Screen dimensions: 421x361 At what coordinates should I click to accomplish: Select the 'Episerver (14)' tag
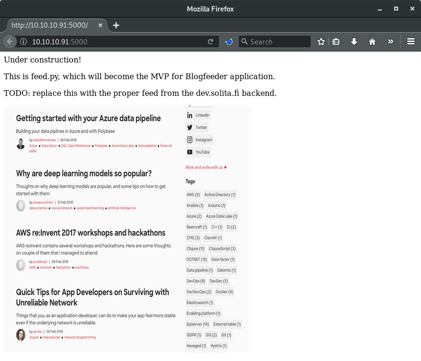click(198, 324)
